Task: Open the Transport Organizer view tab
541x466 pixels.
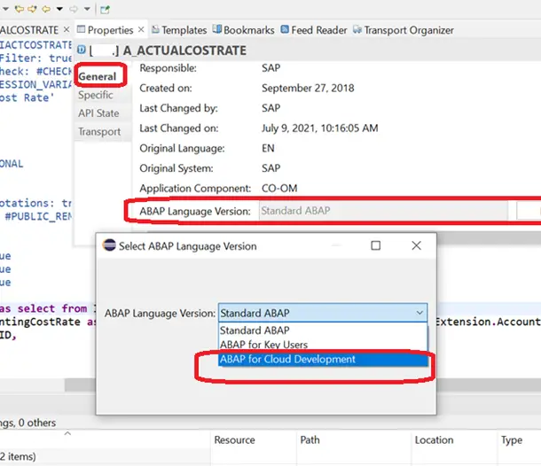Action: click(404, 30)
